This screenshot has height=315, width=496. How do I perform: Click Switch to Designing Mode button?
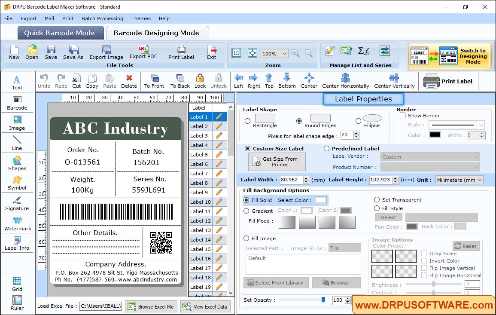(450, 56)
